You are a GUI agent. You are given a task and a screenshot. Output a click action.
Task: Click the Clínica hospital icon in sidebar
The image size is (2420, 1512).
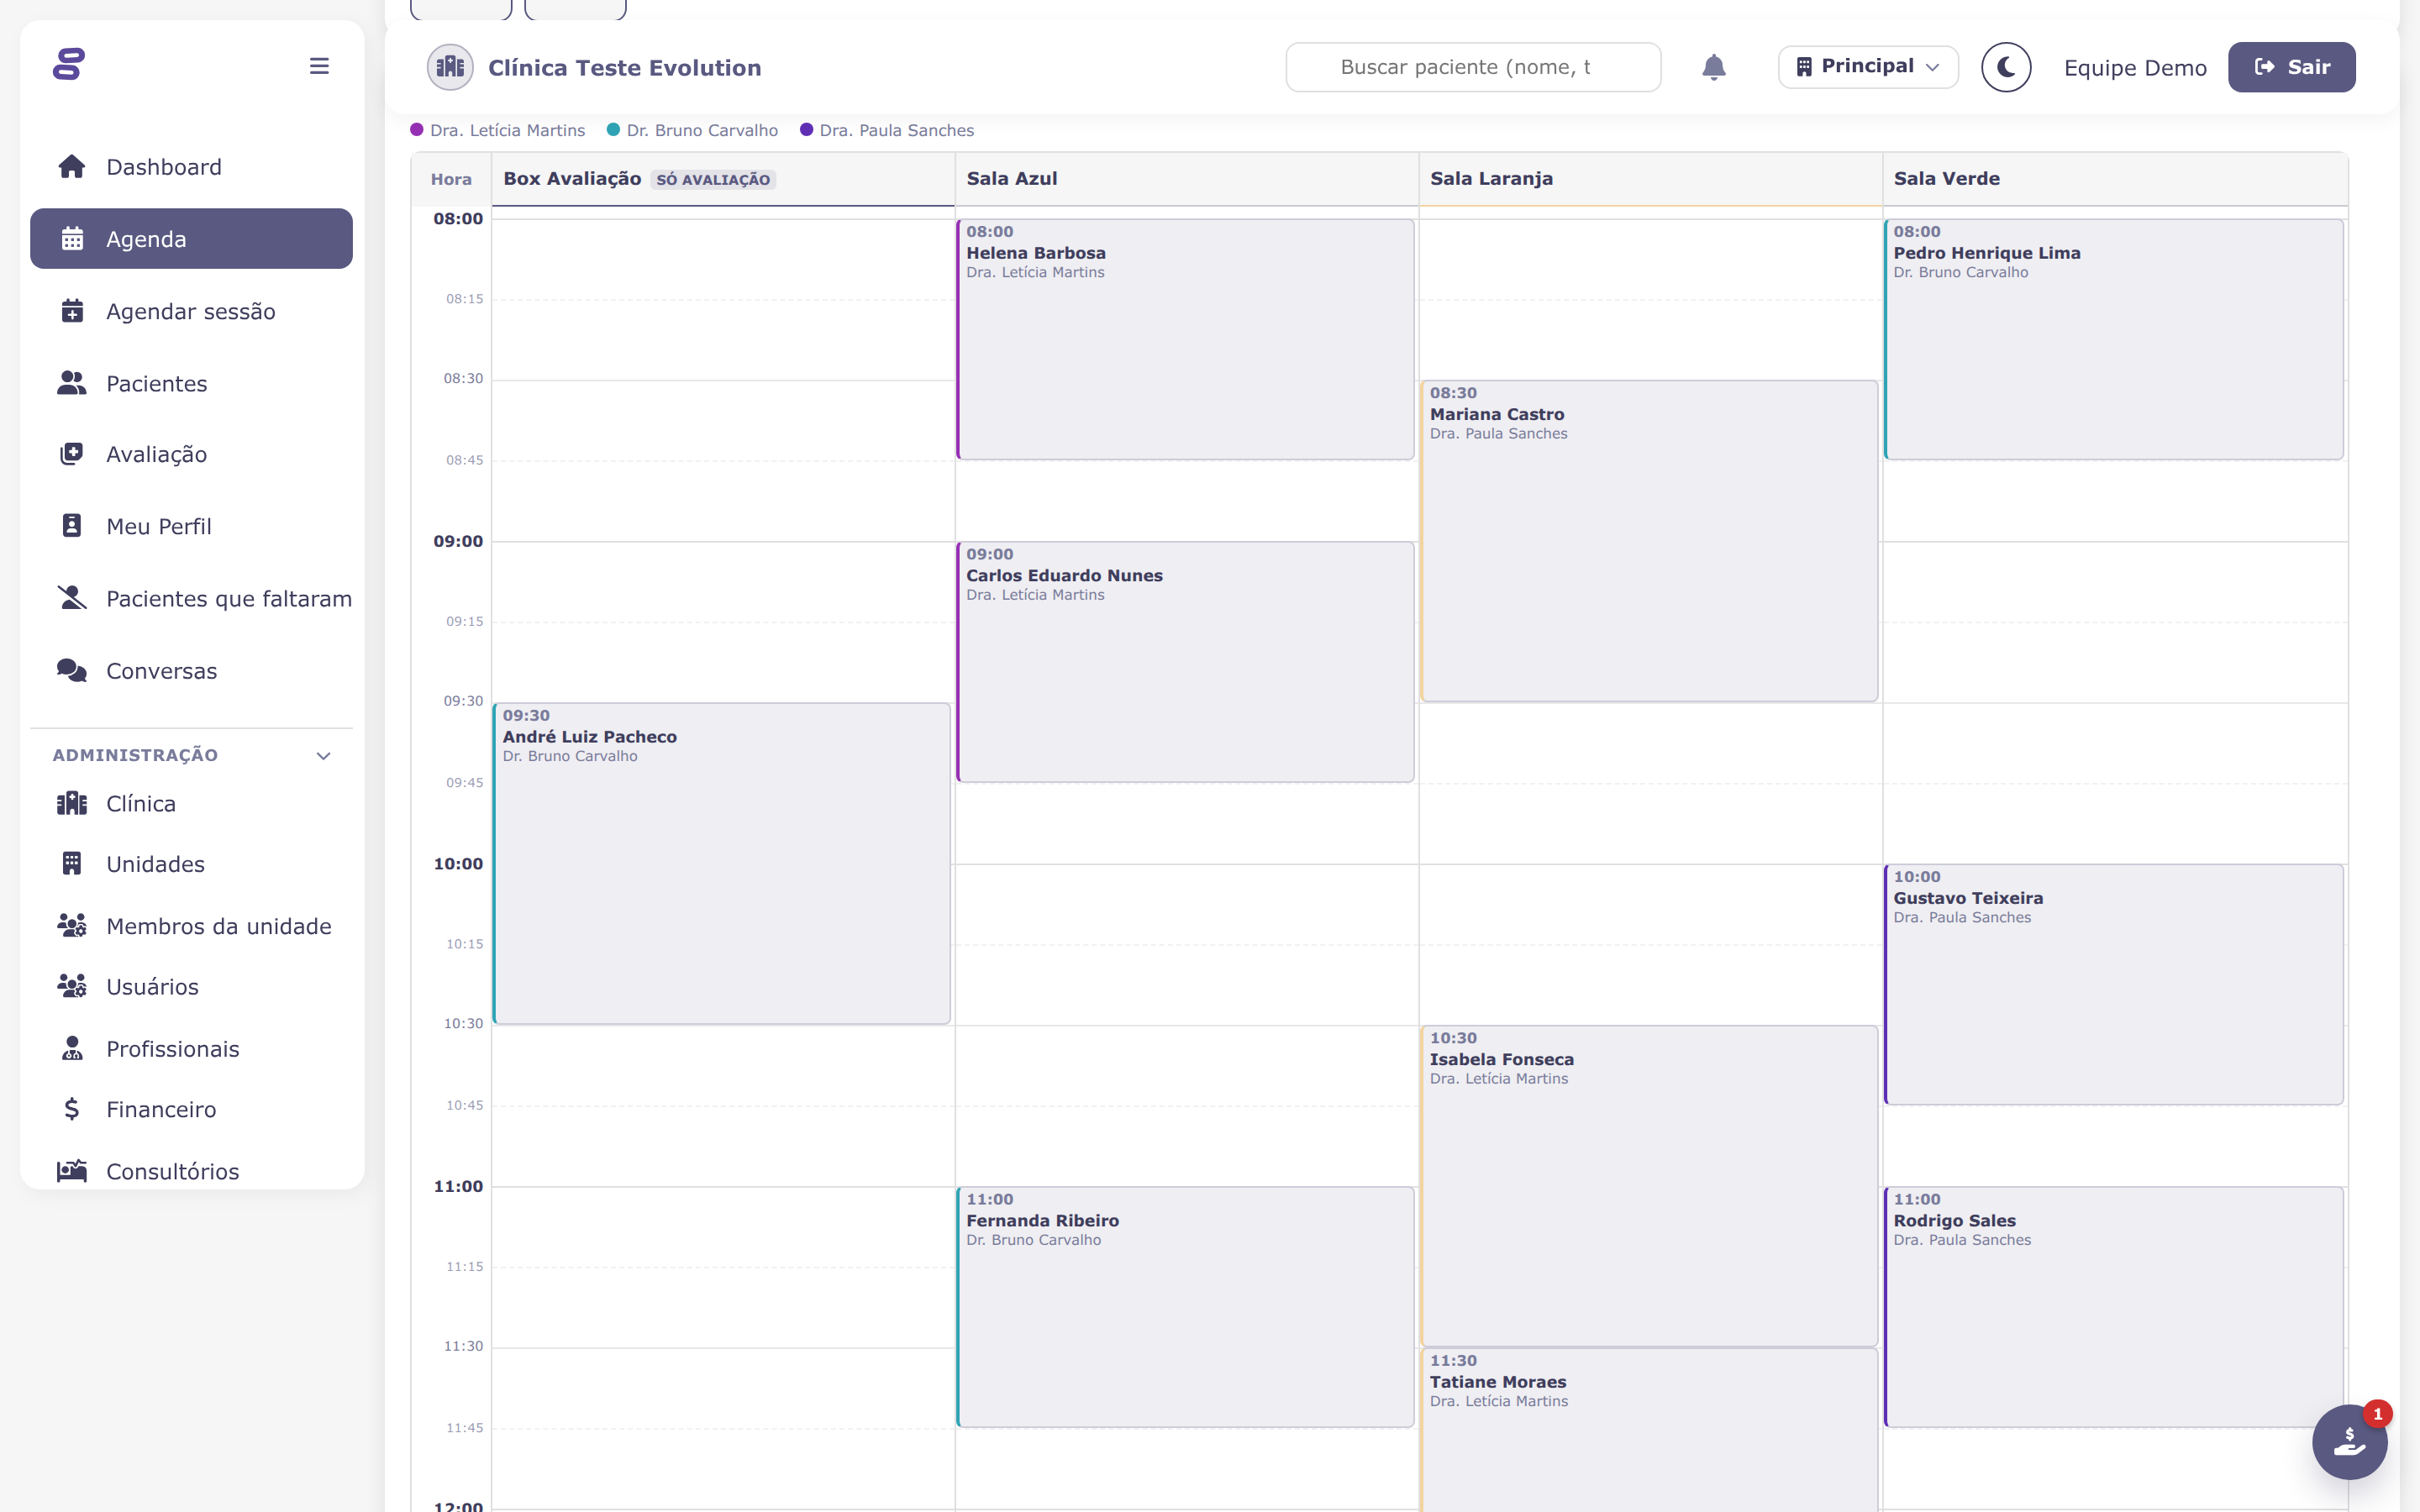pyautogui.click(x=72, y=803)
